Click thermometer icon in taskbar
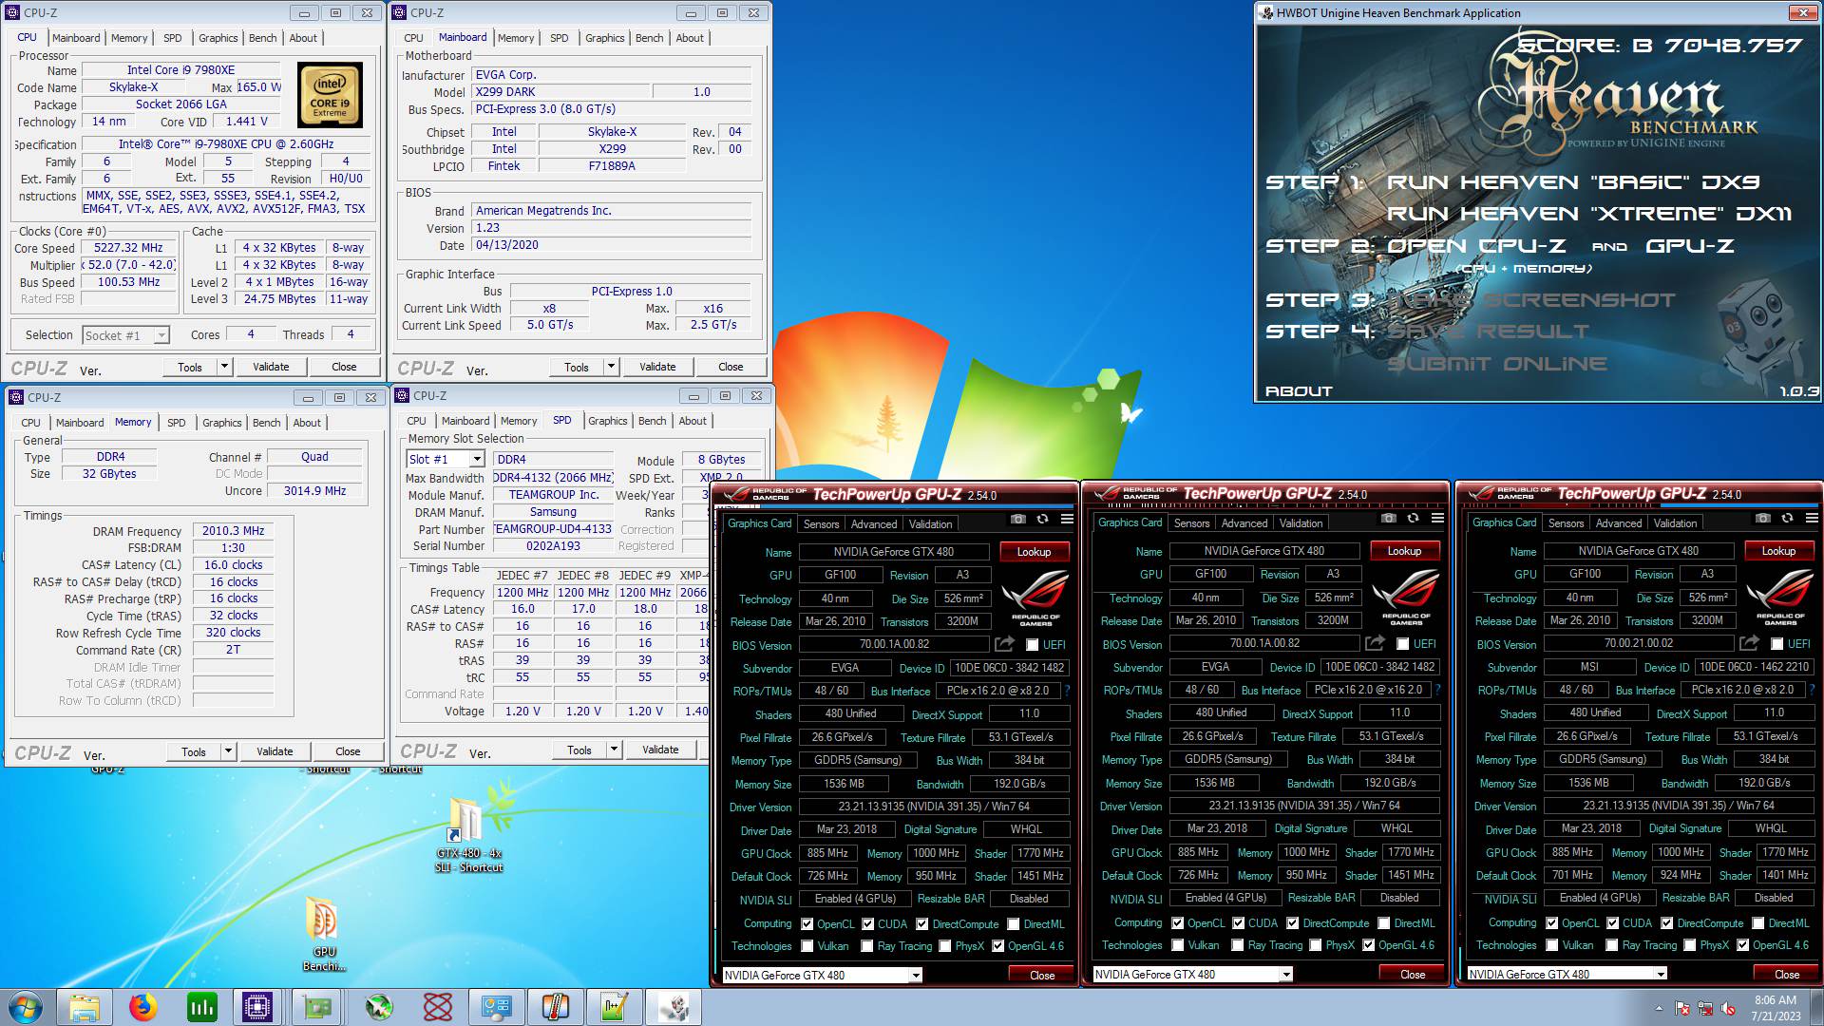1824x1026 pixels. (556, 1007)
